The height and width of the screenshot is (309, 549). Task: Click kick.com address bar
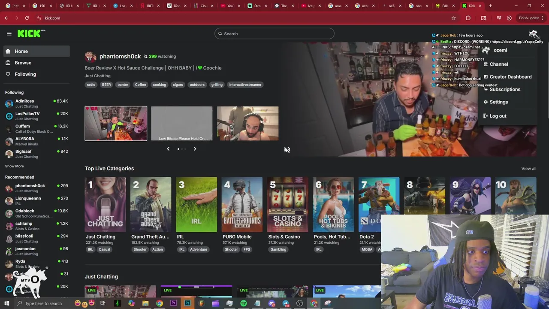pyautogui.click(x=240, y=18)
